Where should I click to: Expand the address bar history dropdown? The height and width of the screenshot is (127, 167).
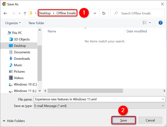(95, 13)
